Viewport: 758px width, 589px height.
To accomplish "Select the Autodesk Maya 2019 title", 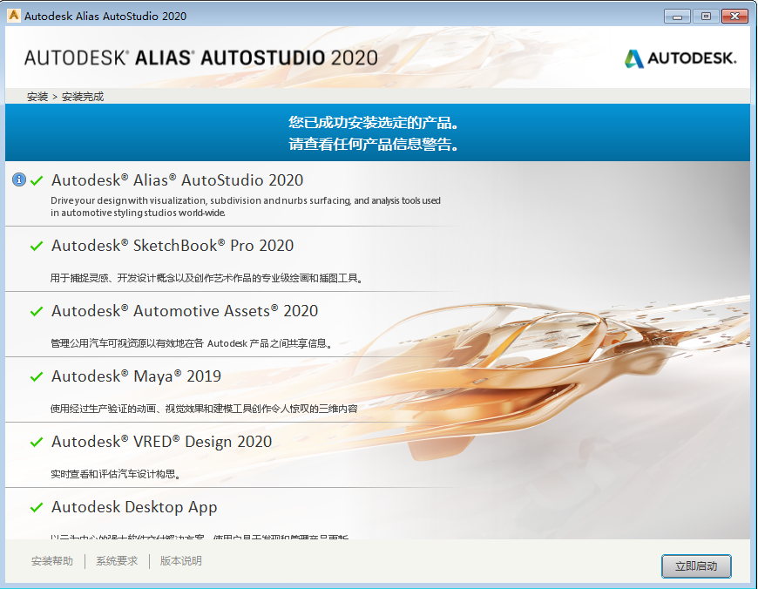I will coord(136,376).
